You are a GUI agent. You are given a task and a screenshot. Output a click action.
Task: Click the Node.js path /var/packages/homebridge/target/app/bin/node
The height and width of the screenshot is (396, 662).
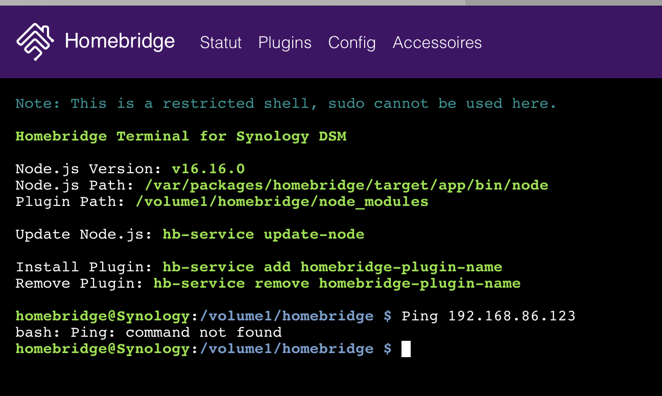[345, 185]
